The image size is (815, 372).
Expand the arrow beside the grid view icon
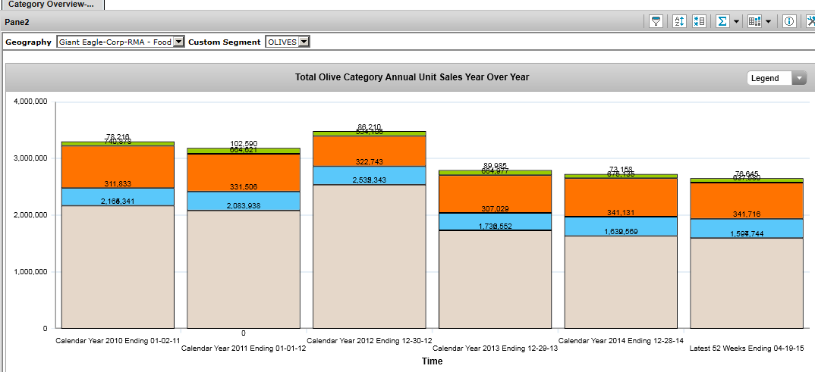click(x=768, y=22)
